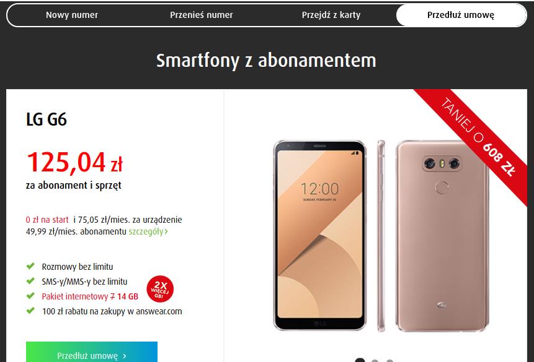Image resolution: width=534 pixels, height=362 pixels.
Task: Select the Przedłuż umowę tab
Action: 461,15
